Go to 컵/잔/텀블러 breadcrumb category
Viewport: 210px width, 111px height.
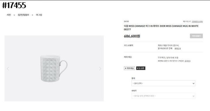[x=23, y=15]
